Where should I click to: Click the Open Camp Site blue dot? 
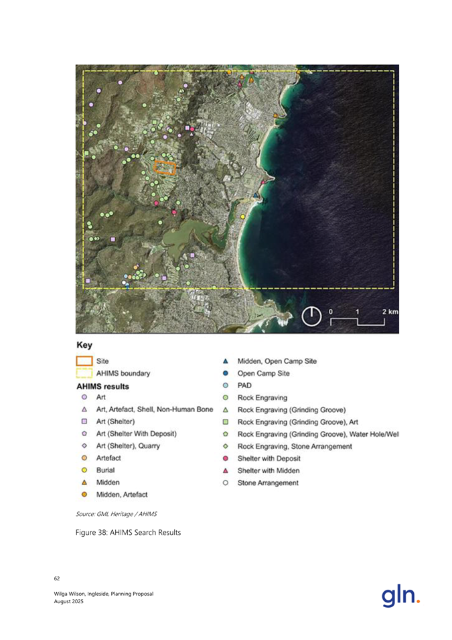pyautogui.click(x=226, y=373)
